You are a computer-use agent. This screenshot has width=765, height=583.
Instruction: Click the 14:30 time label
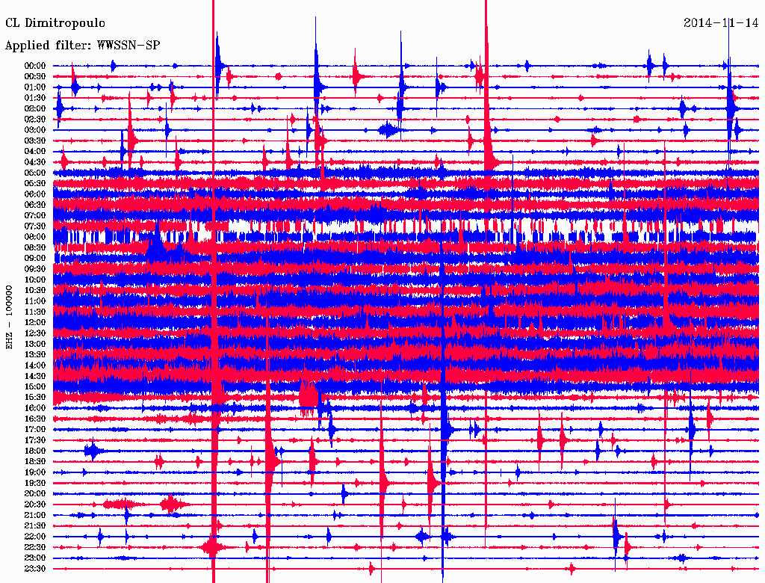(x=35, y=377)
